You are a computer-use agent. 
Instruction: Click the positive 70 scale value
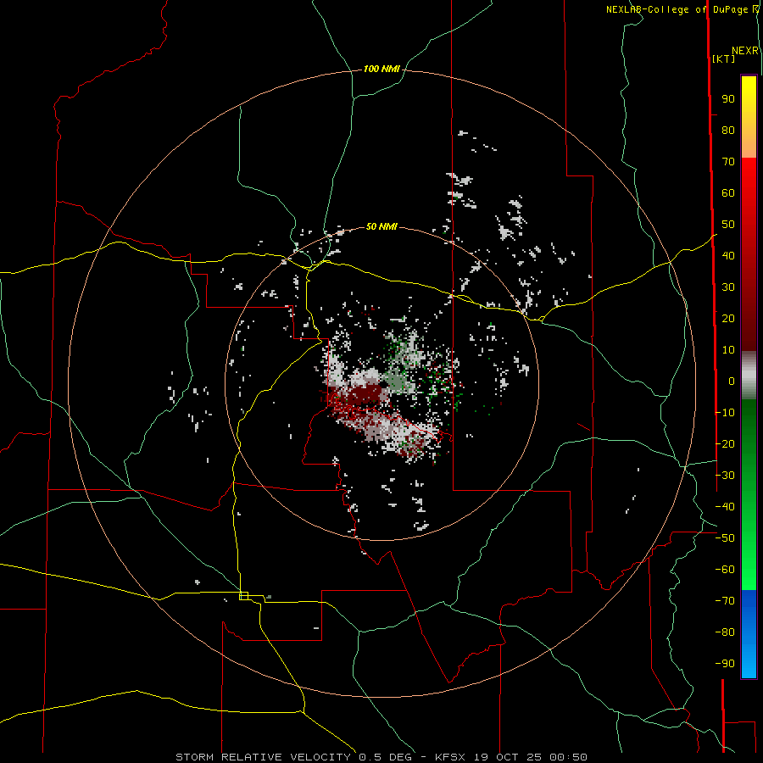click(x=728, y=162)
